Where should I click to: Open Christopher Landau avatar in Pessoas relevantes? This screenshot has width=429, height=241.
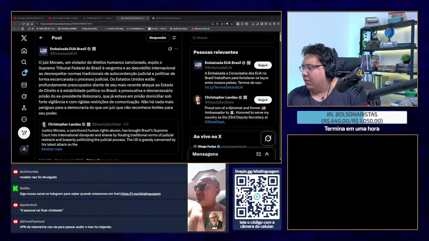[198, 99]
